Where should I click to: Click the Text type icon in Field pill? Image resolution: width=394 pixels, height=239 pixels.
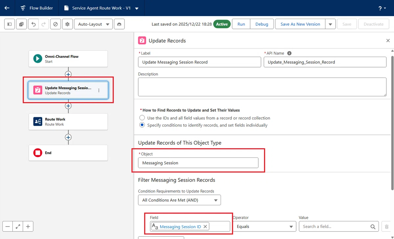point(155,227)
